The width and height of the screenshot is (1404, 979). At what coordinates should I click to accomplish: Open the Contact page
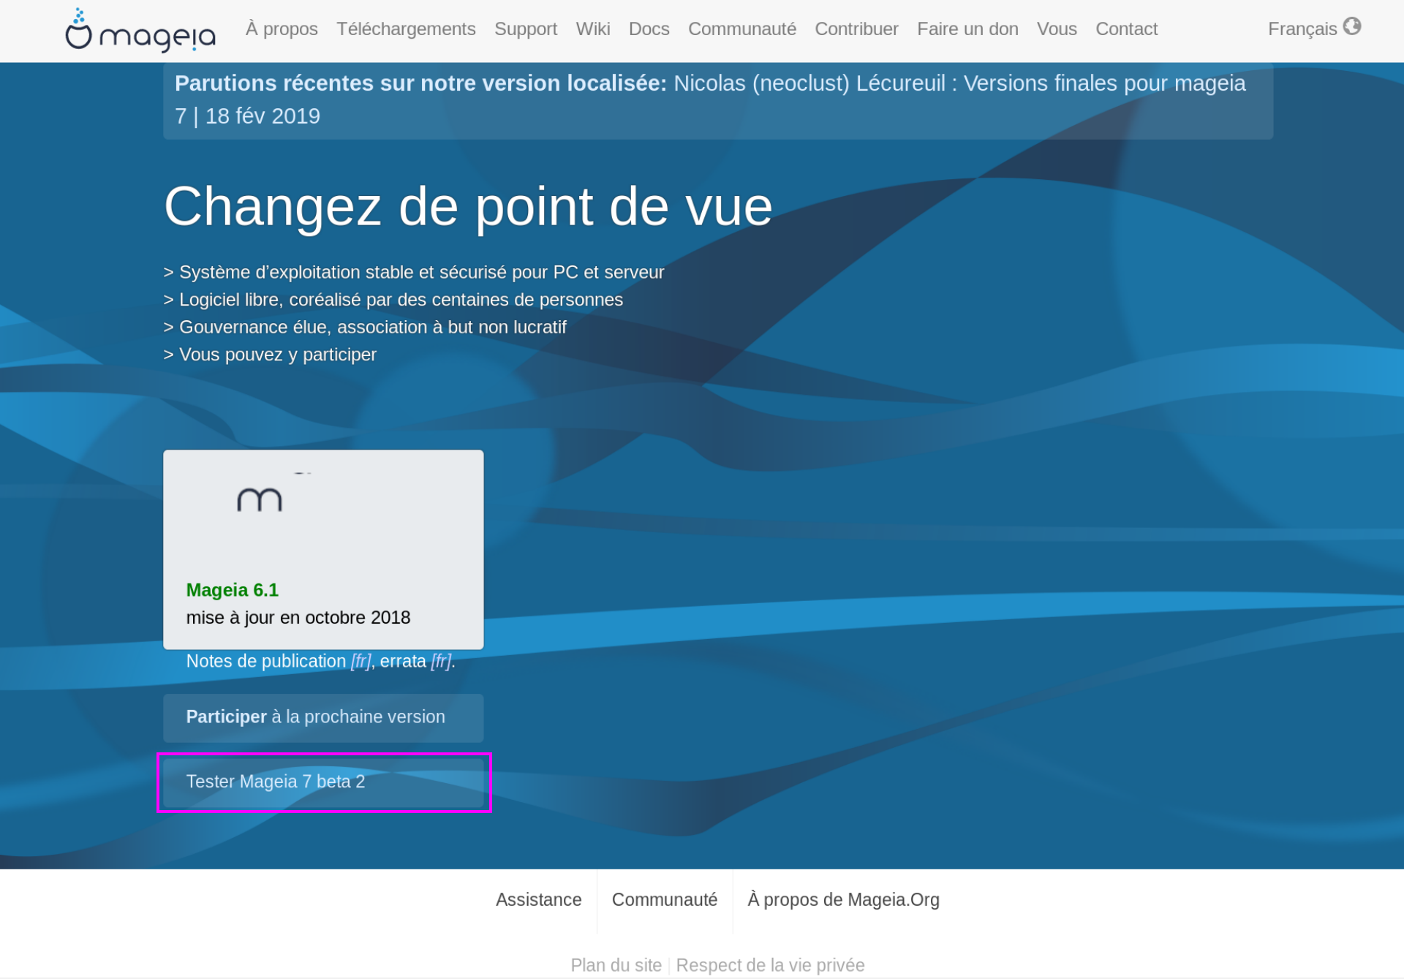point(1126,29)
